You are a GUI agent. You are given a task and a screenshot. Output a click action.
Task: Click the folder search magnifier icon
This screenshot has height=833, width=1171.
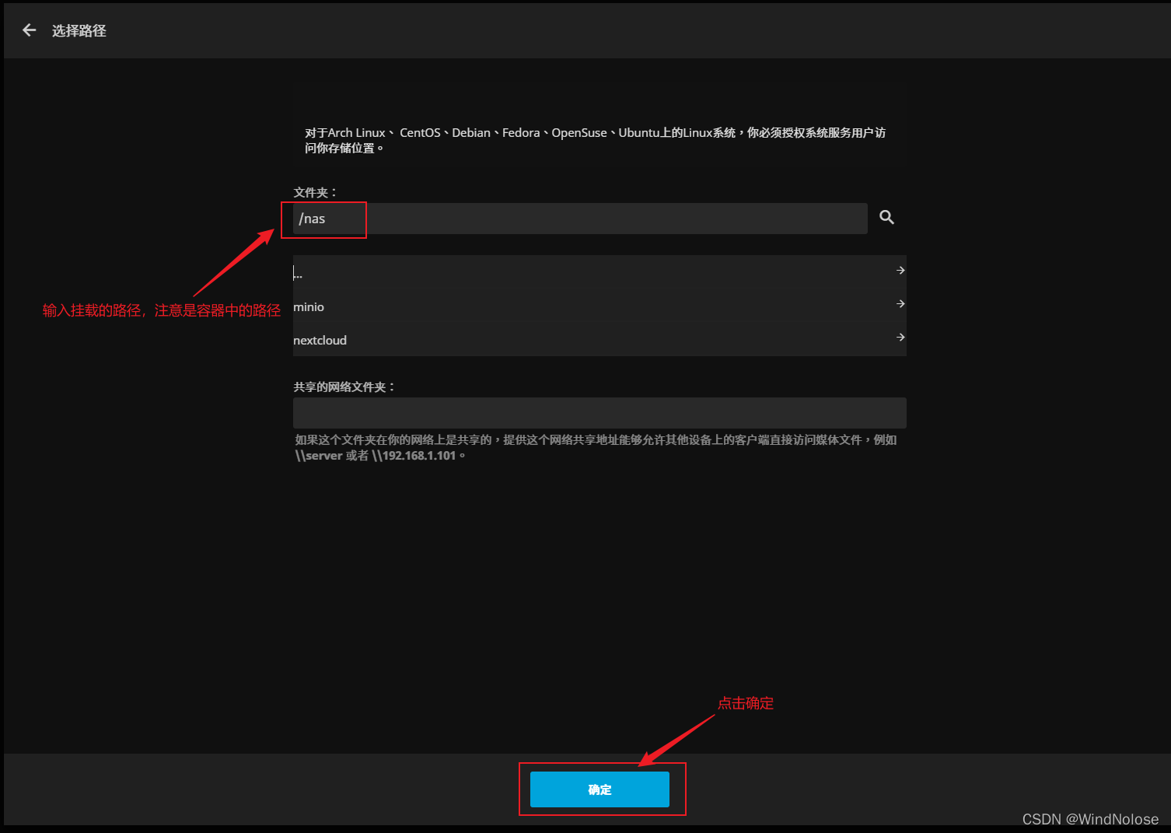(x=886, y=218)
